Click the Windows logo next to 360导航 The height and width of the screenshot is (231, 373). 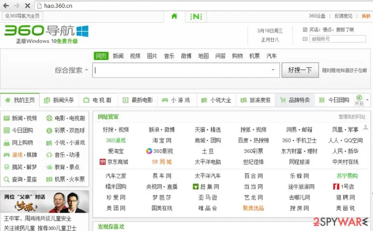point(82,31)
